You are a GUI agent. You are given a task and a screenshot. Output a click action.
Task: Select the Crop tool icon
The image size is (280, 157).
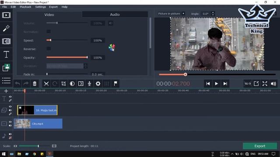(63, 83)
